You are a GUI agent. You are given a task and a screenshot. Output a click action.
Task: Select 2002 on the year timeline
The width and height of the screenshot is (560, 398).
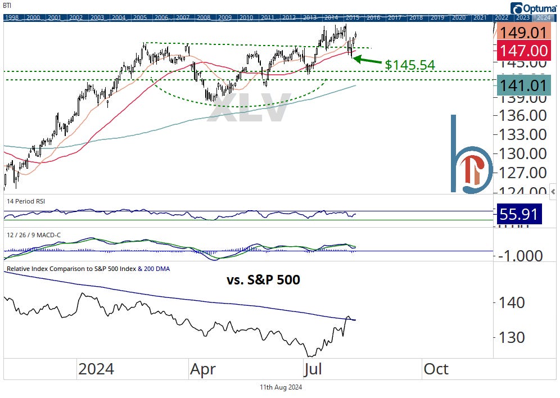coord(76,17)
